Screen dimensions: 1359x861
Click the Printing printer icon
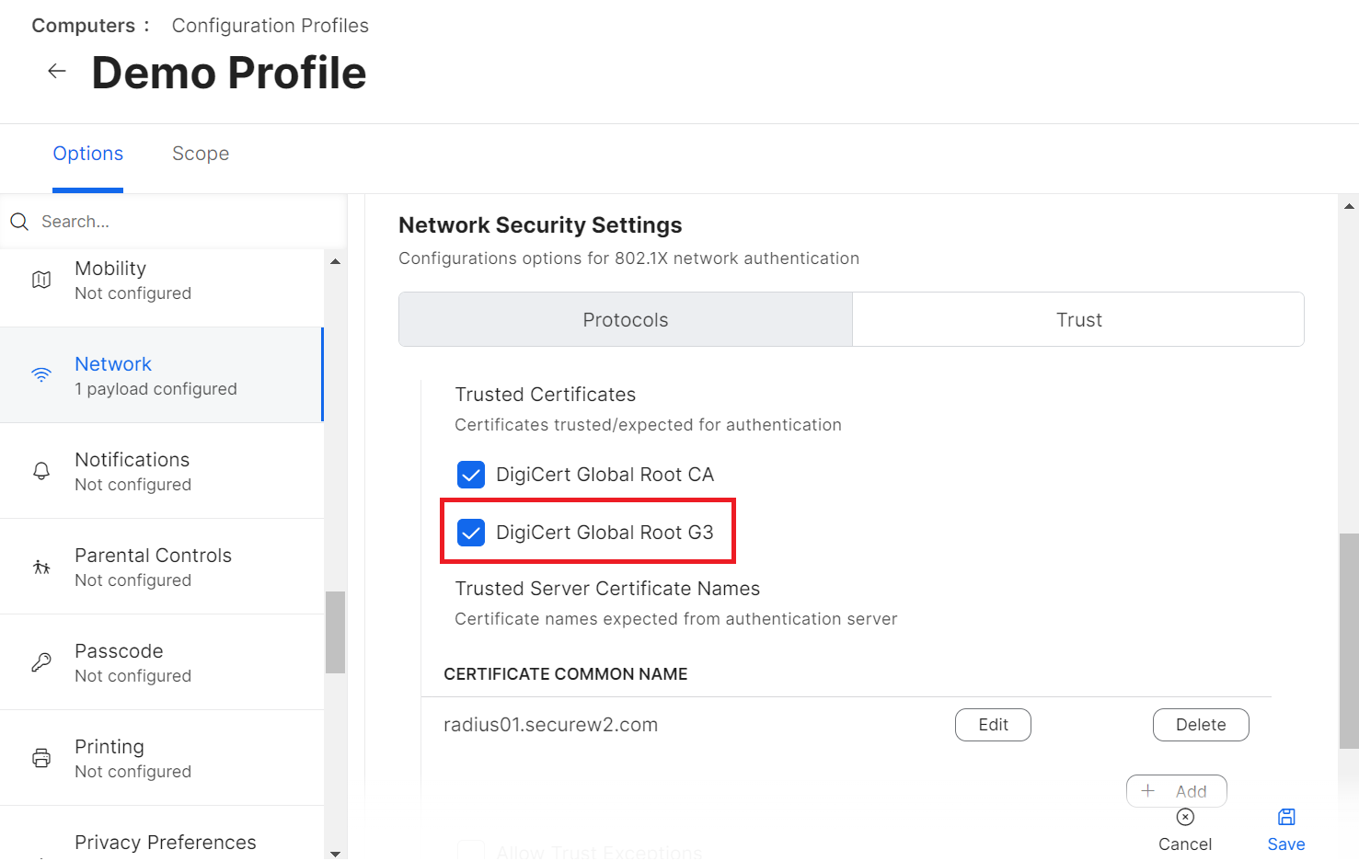[41, 758]
